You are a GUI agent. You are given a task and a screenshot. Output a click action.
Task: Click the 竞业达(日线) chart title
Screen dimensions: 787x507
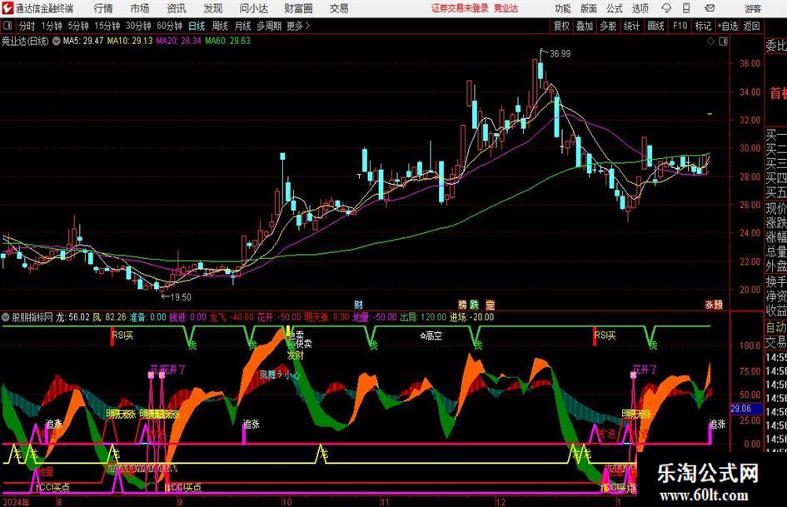tap(25, 41)
